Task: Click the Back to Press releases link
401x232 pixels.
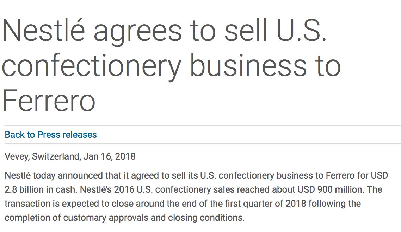Action: tap(51, 135)
